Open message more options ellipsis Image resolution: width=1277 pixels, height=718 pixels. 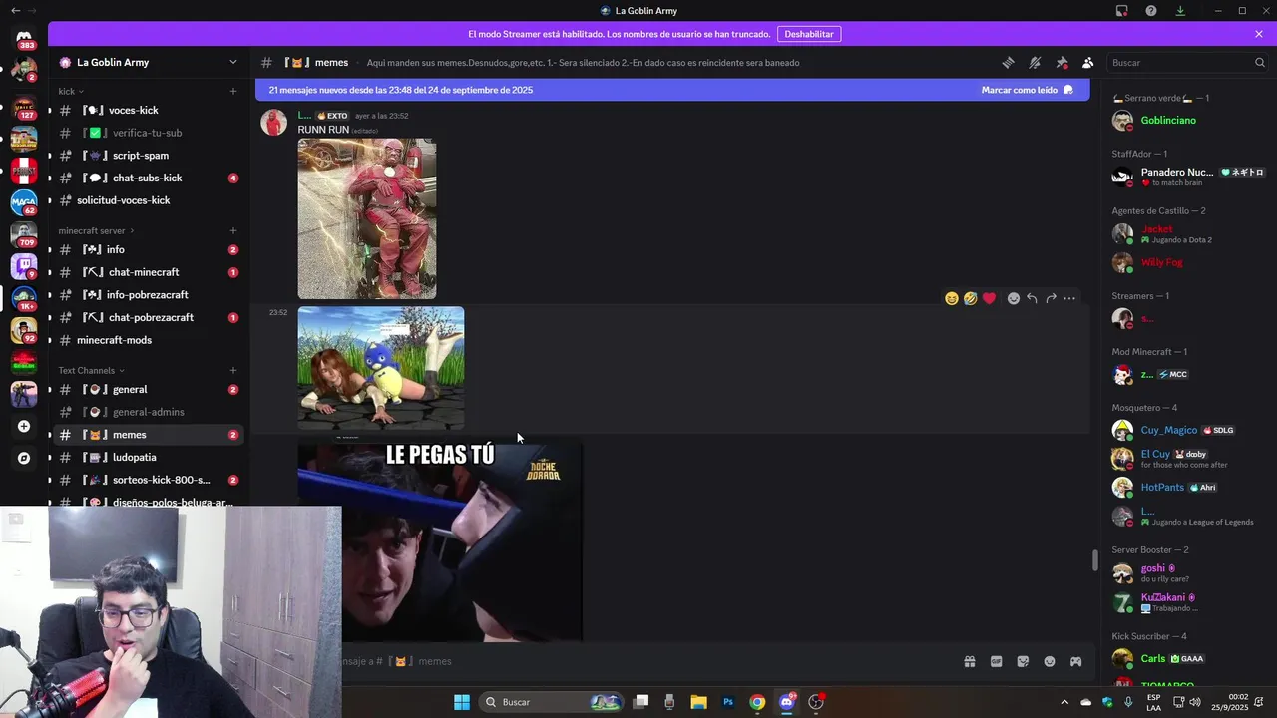[x=1069, y=298]
